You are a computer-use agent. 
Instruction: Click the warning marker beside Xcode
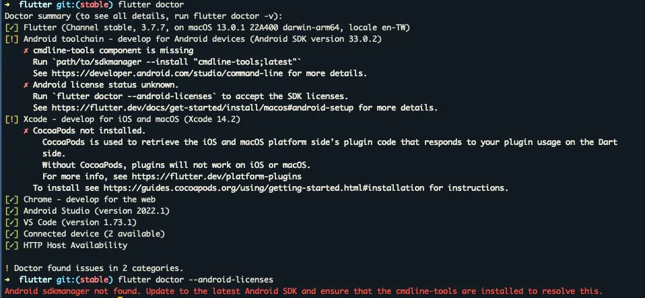pos(11,119)
